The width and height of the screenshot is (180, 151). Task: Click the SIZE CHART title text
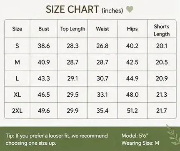click(x=72, y=10)
